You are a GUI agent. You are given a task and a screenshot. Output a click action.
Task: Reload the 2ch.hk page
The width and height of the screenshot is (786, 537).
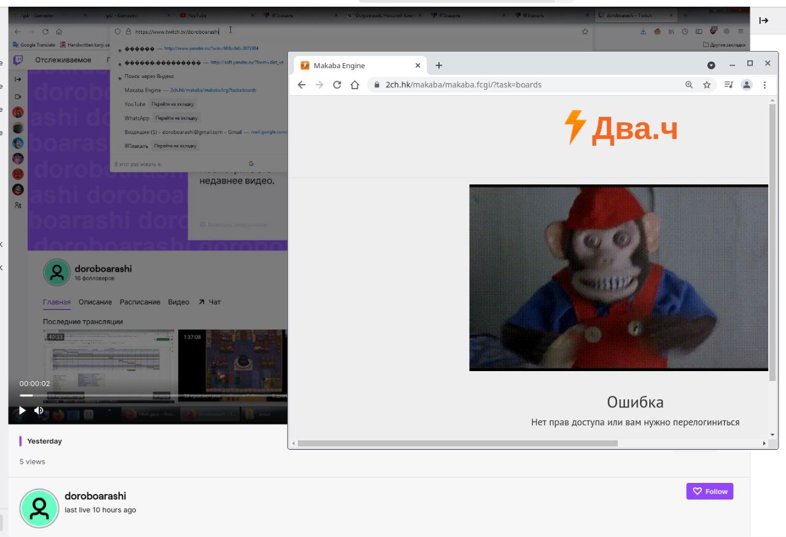[x=337, y=85]
